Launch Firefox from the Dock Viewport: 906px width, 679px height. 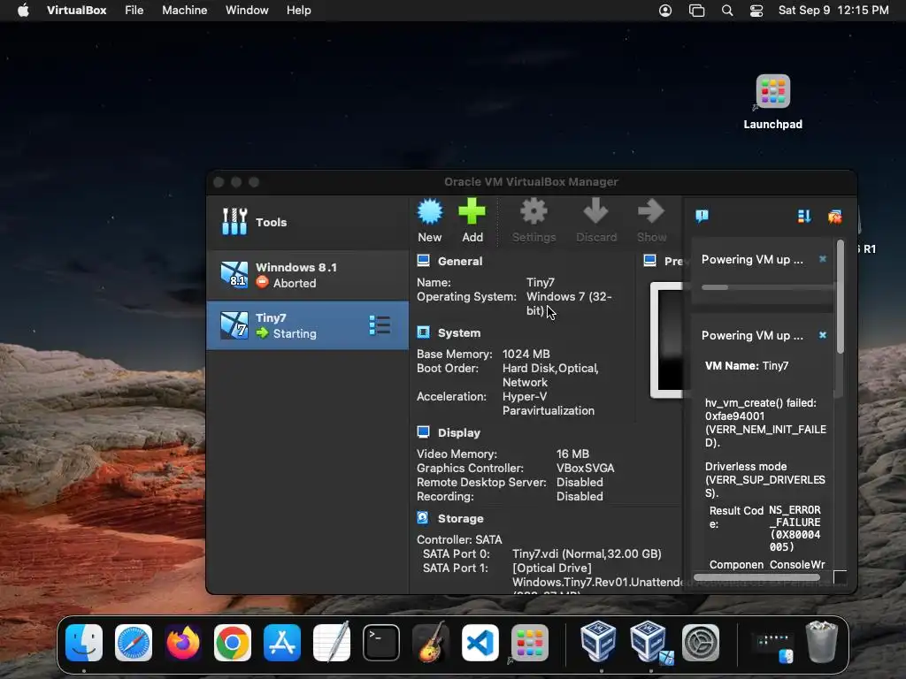(x=183, y=642)
